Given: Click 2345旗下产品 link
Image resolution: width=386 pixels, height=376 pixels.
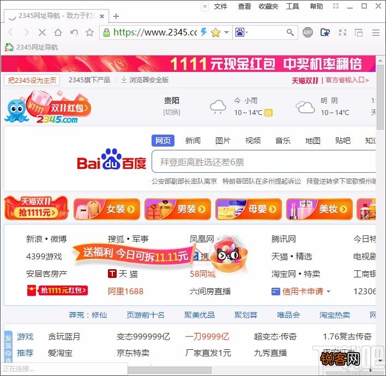Looking at the screenshot, I should (x=89, y=80).
